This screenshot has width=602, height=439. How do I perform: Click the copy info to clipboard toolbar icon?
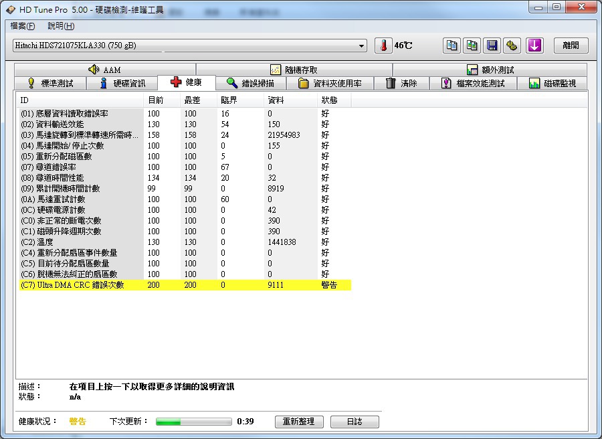[x=452, y=46]
